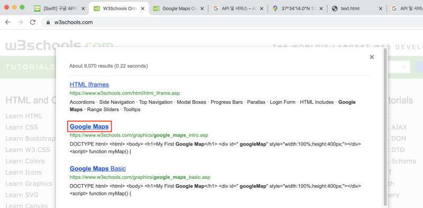
Task: Close the text.html tab
Action: (x=380, y=8)
